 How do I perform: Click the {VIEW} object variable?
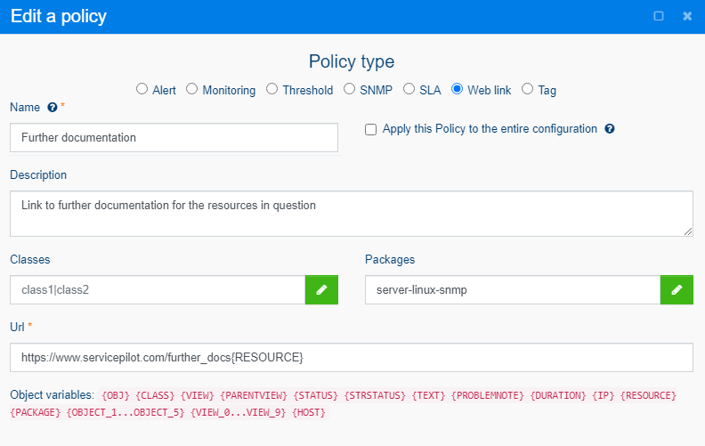click(198, 395)
